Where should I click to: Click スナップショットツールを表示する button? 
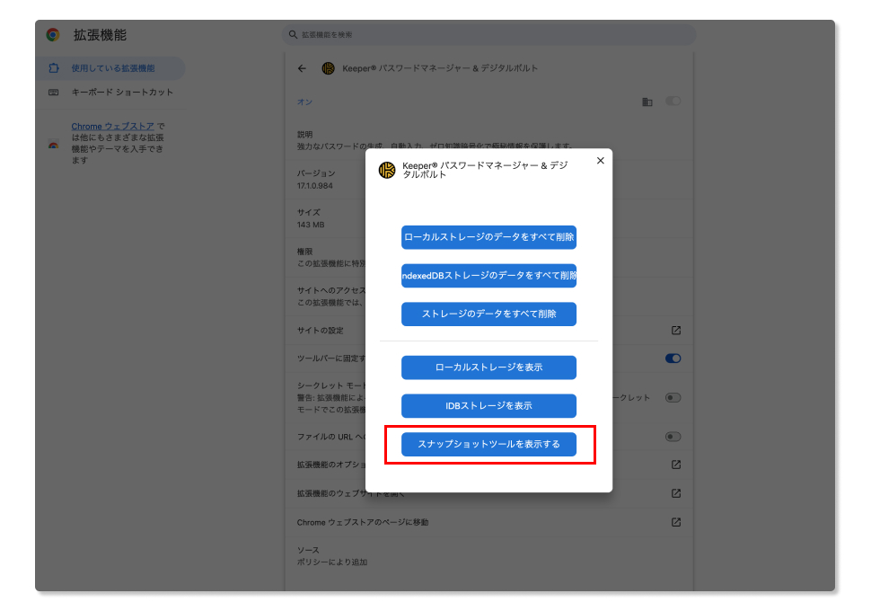click(488, 445)
